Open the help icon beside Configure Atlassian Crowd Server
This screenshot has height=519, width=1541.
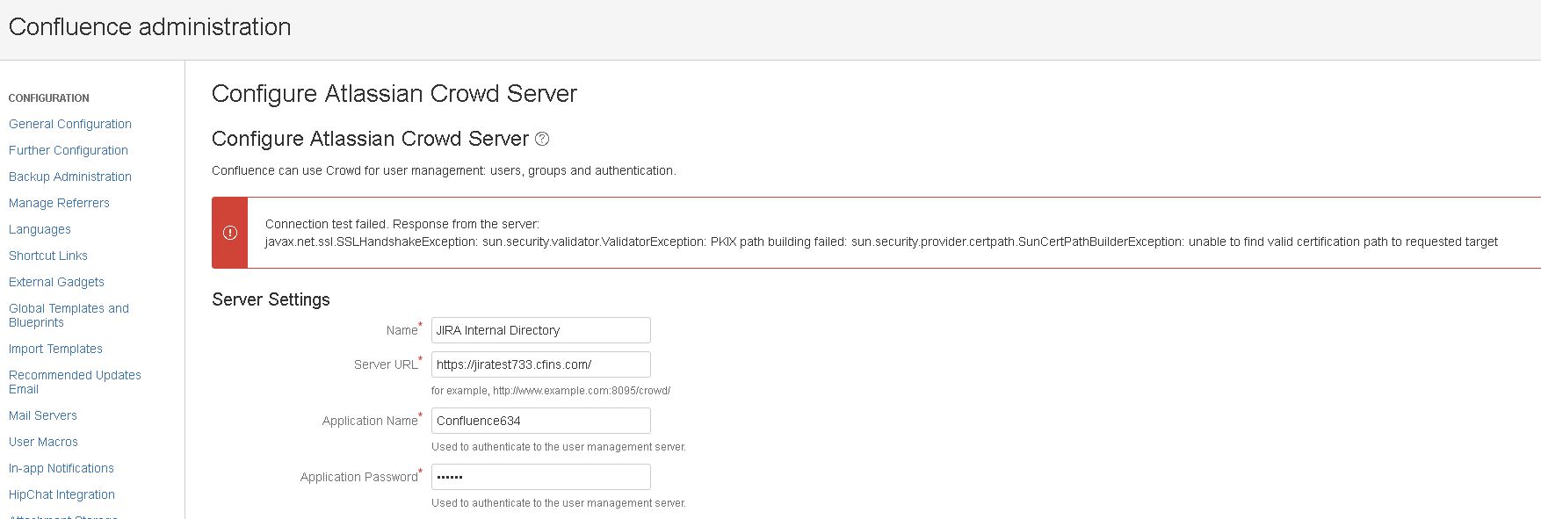pyautogui.click(x=542, y=139)
